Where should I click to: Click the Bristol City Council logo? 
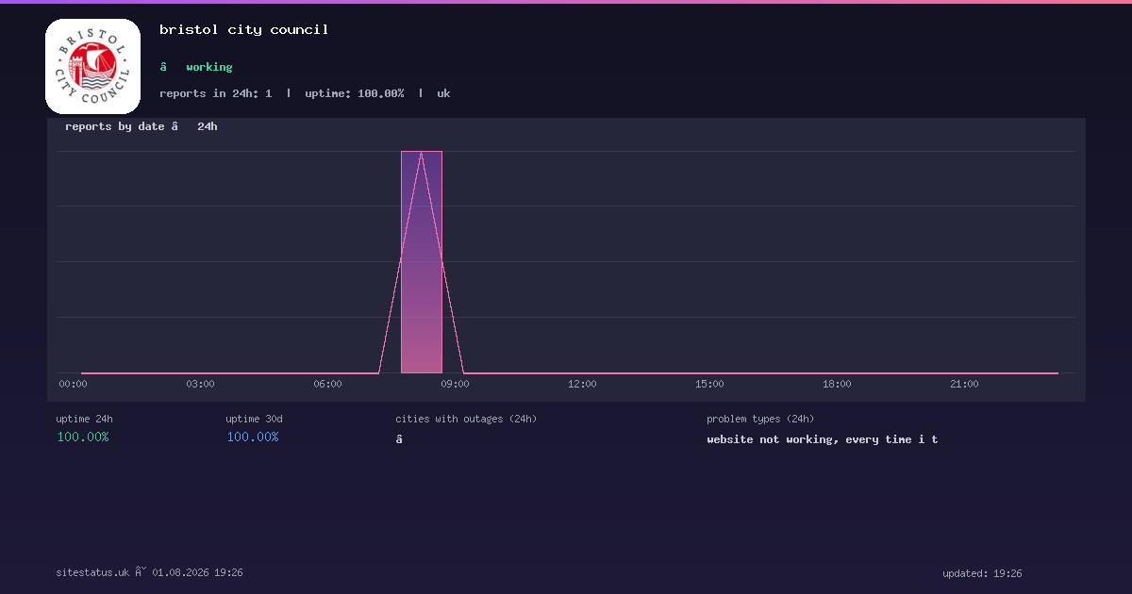pos(92,67)
